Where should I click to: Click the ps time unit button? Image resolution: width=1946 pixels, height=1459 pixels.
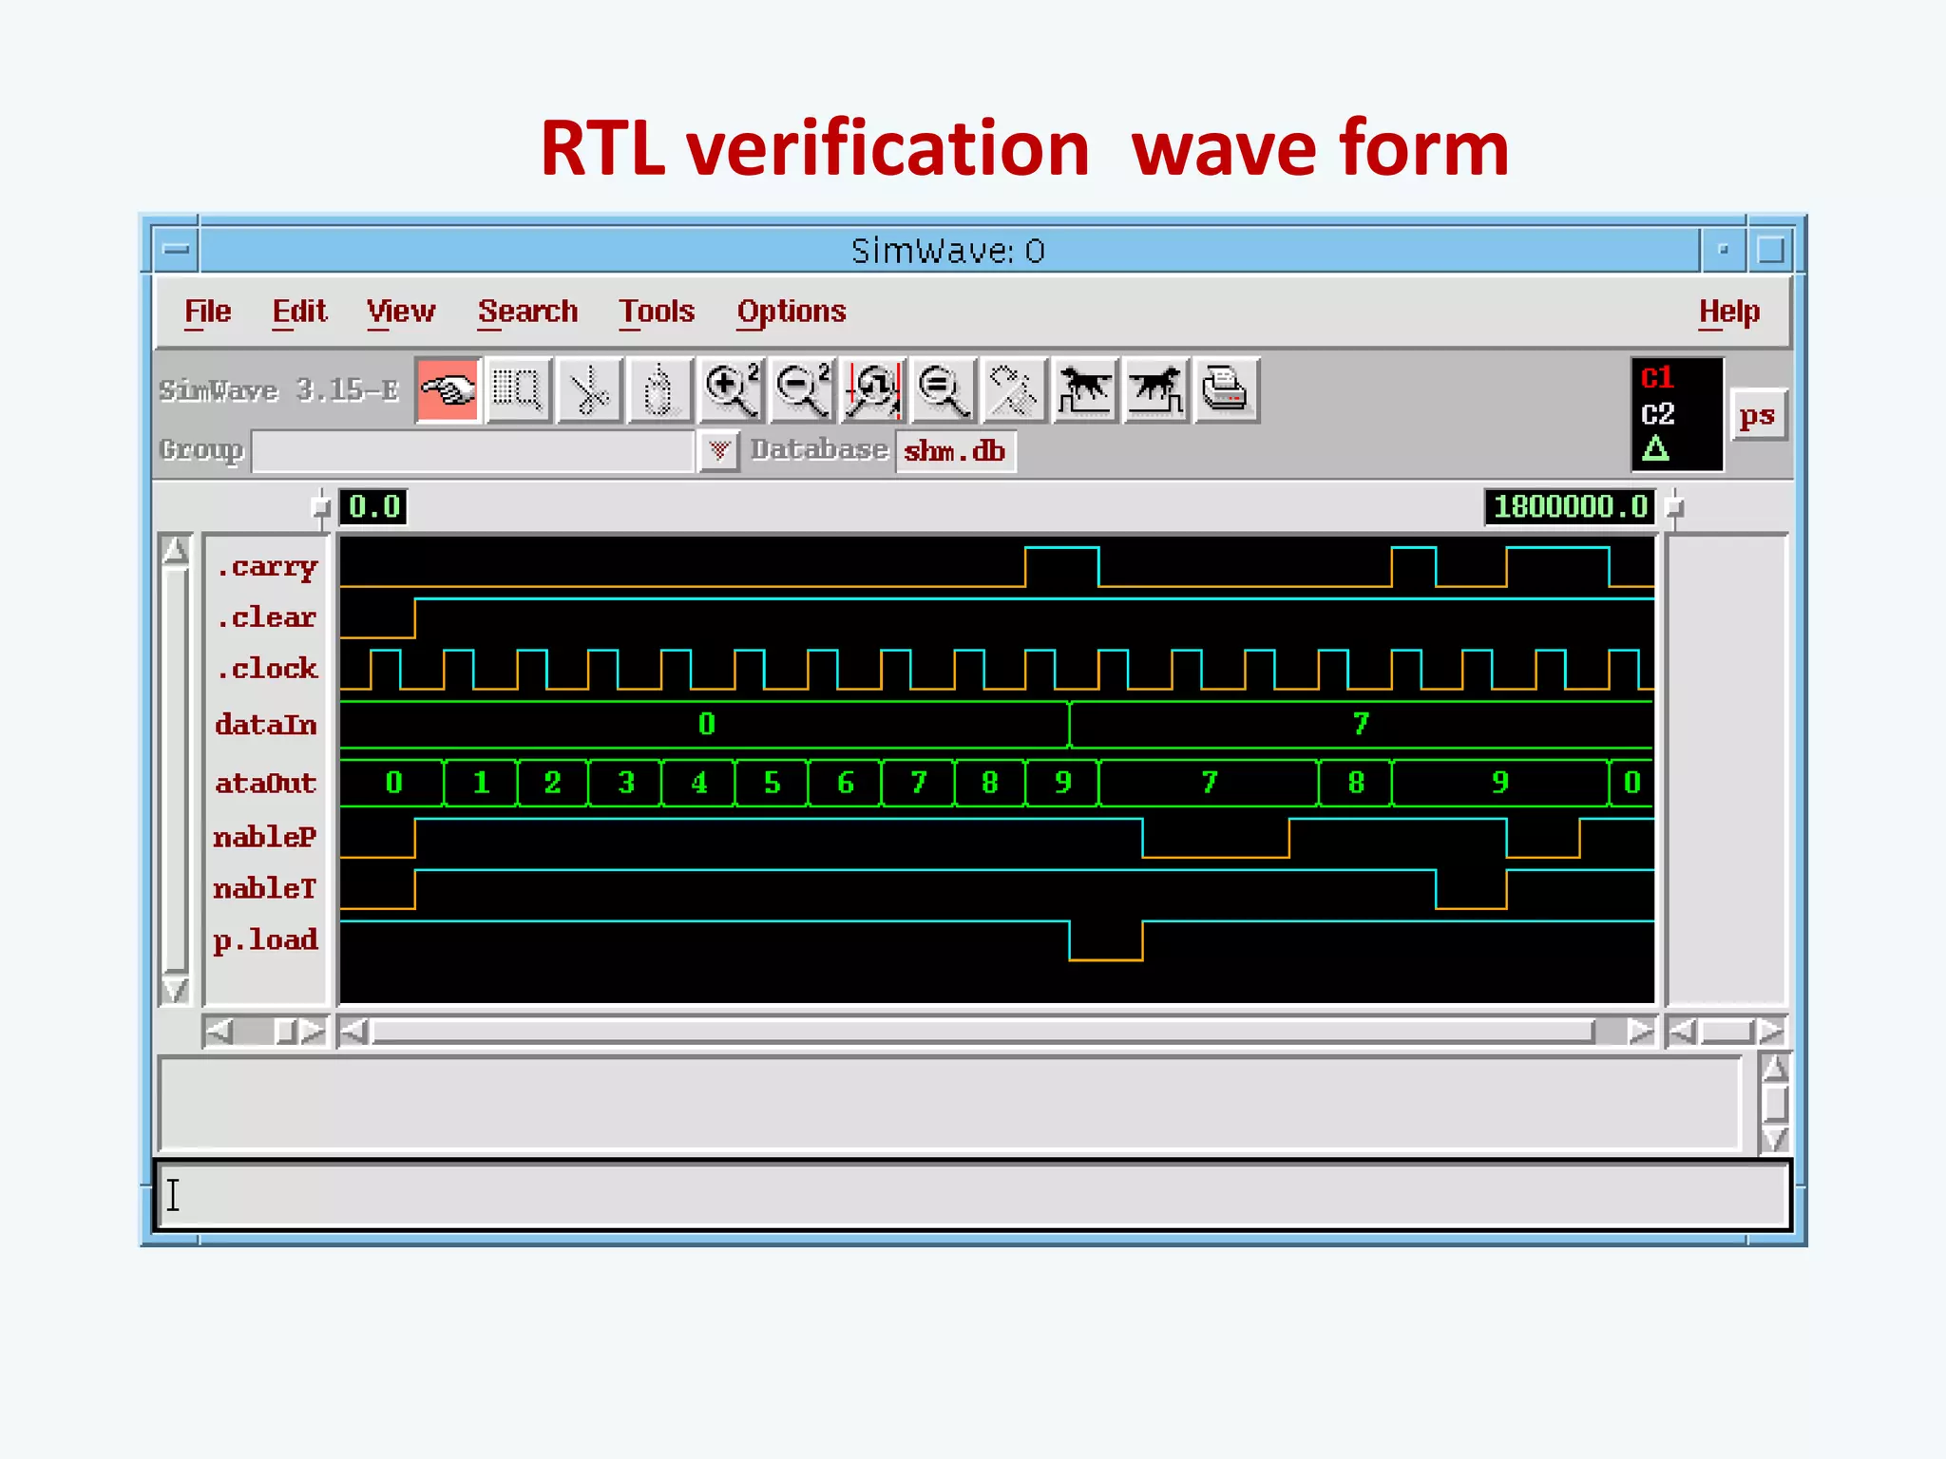click(1757, 415)
